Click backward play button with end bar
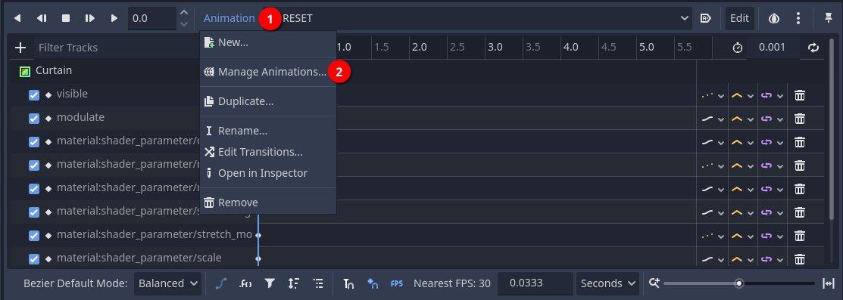The width and height of the screenshot is (843, 300). (x=42, y=18)
